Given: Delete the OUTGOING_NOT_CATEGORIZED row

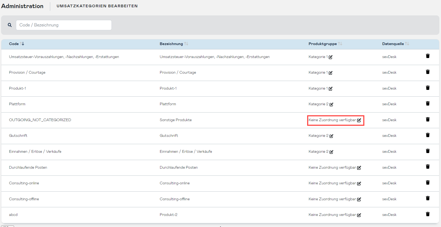Looking at the screenshot, I should (428, 119).
